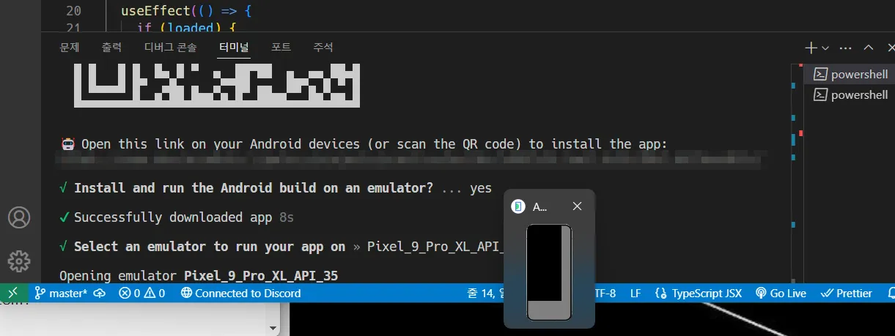Click the terminal overview scrollbar ruler
Screen dimensions: 895x336
pyautogui.click(x=797, y=173)
